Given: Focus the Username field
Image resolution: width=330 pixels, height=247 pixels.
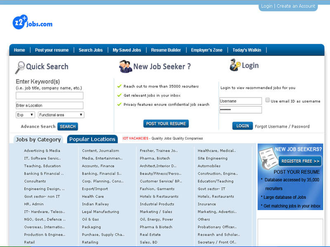Looking at the screenshot, I should click(x=240, y=101).
